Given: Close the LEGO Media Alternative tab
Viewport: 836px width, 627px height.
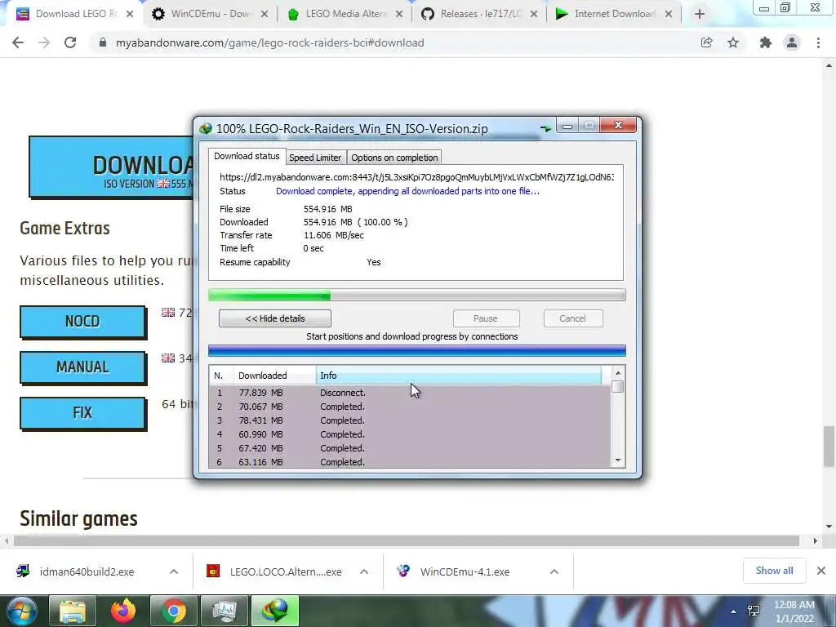Looking at the screenshot, I should [x=398, y=15].
